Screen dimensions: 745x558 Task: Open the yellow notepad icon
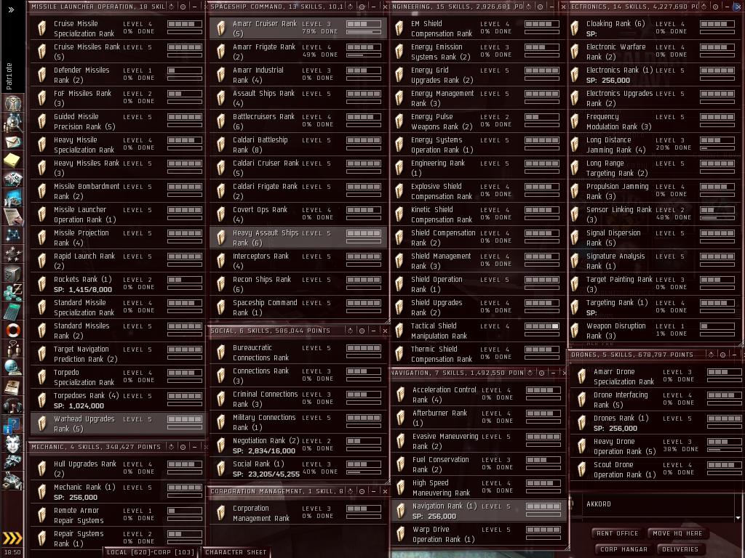coord(13,159)
